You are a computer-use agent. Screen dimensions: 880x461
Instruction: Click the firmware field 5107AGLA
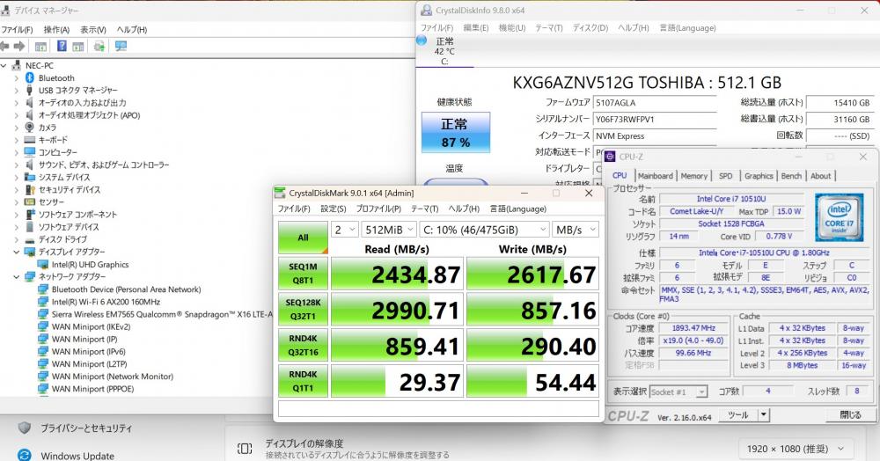pyautogui.click(x=655, y=103)
